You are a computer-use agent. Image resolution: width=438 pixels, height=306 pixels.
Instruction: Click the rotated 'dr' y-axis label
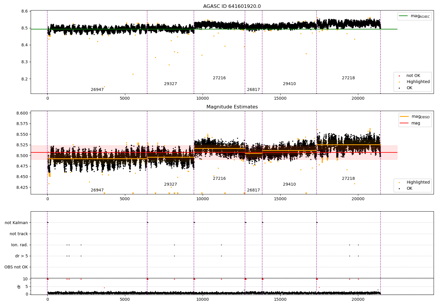tap(19, 286)
